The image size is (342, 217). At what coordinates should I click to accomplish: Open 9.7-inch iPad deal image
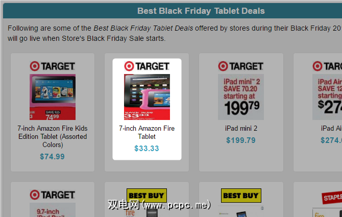pyautogui.click(x=52, y=209)
